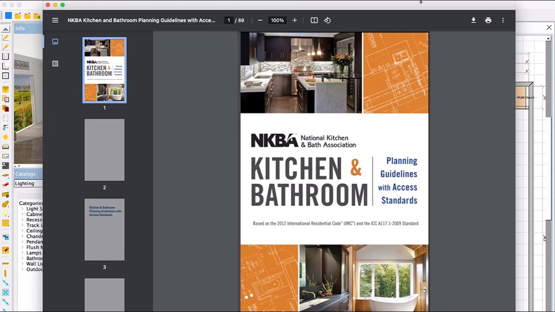Click the folder icon with green plus badge
The image size is (555, 312).
37,16
